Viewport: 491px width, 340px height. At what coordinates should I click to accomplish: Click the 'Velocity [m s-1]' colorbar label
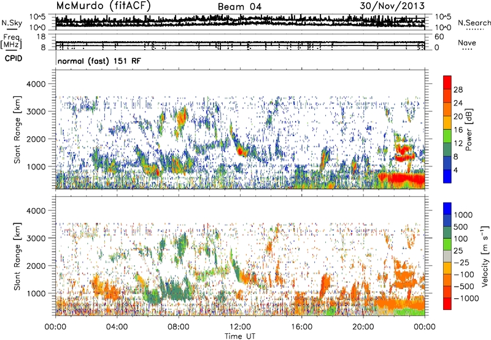click(485, 256)
